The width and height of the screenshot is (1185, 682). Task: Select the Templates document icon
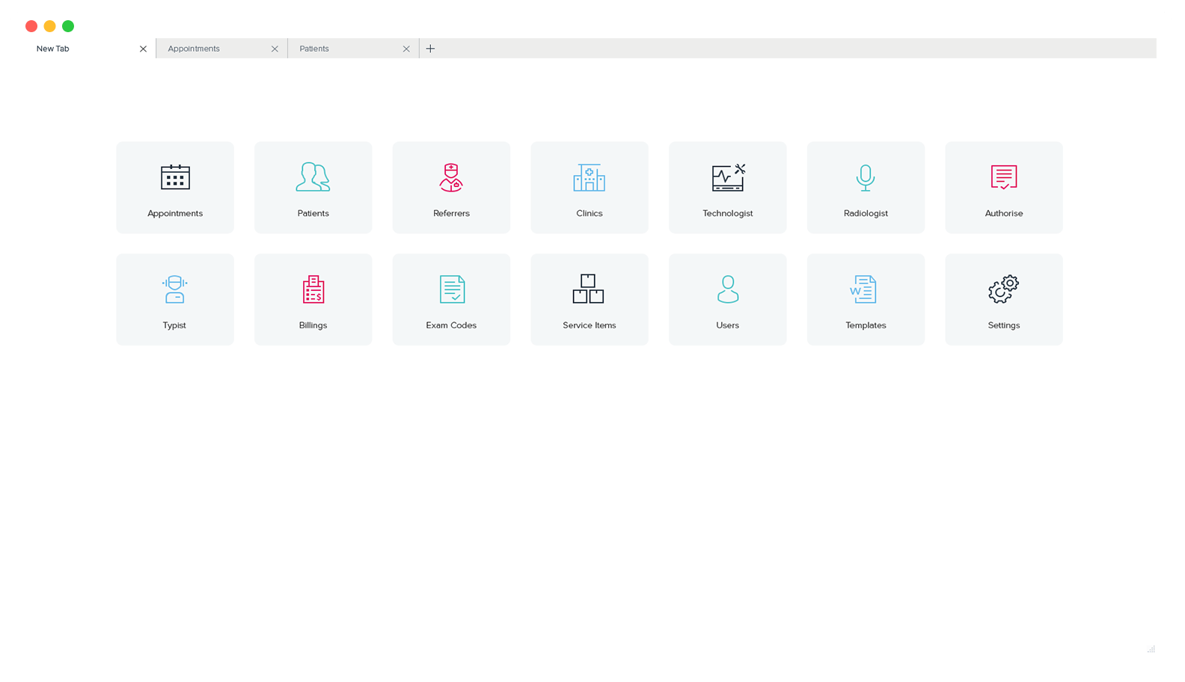point(863,289)
